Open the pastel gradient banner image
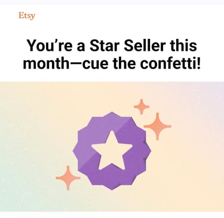This screenshot has height=218, width=224. [112, 147]
